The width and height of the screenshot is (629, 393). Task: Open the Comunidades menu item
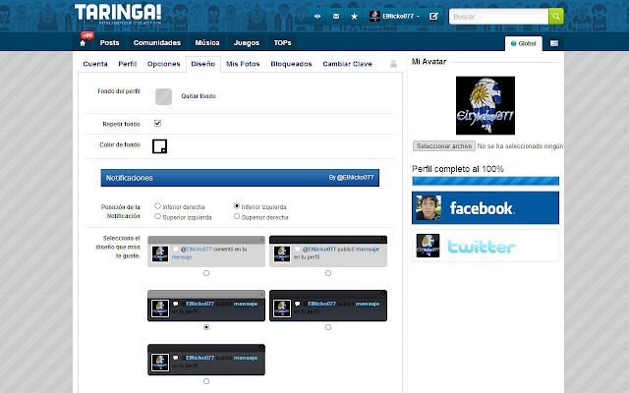click(157, 43)
